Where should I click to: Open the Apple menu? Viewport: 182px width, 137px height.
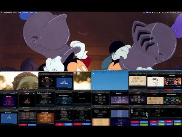[x=2, y=13]
